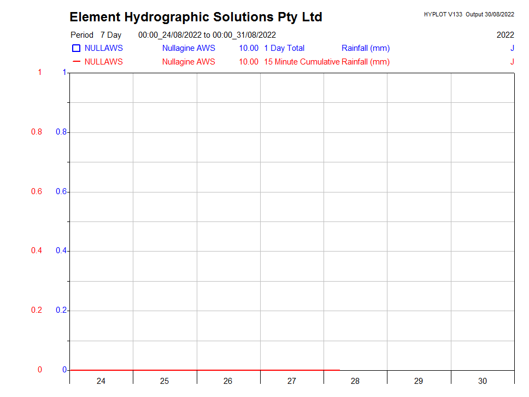Viewport: 529px width, 397px height.
Task: Select the blue NULLAWS station label
Action: [103, 48]
